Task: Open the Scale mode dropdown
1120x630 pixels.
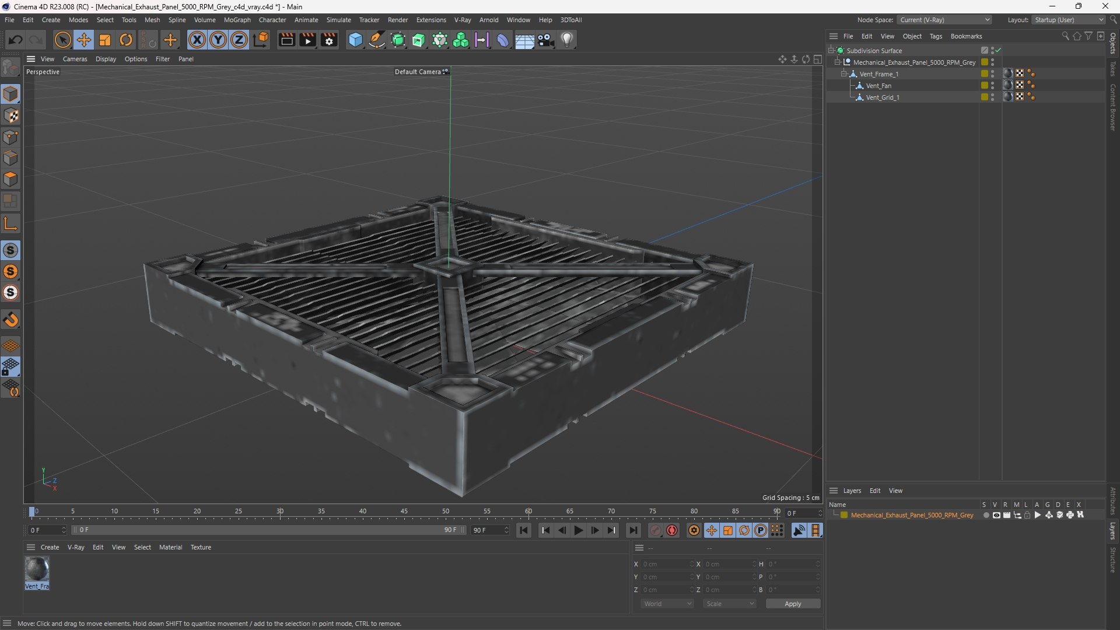Action: (730, 604)
